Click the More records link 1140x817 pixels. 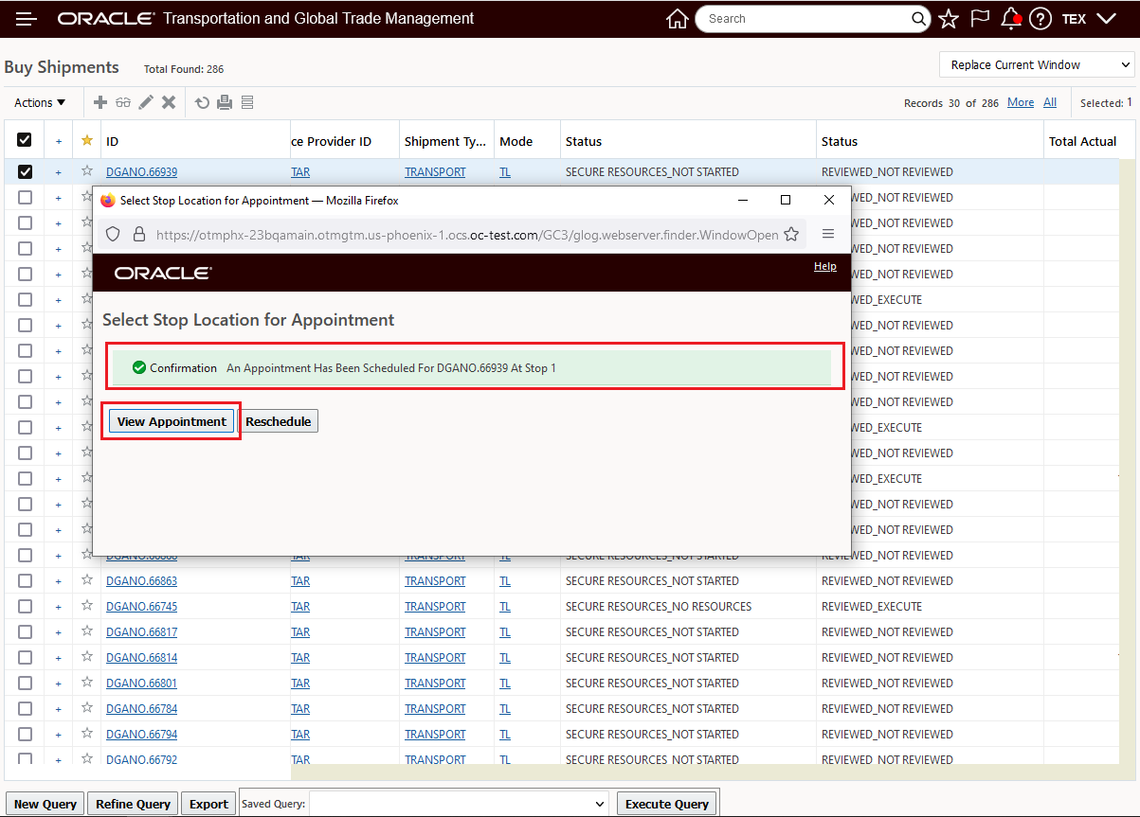[x=1021, y=102]
